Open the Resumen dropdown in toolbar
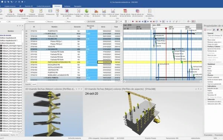The image size is (223, 140). (56, 22)
